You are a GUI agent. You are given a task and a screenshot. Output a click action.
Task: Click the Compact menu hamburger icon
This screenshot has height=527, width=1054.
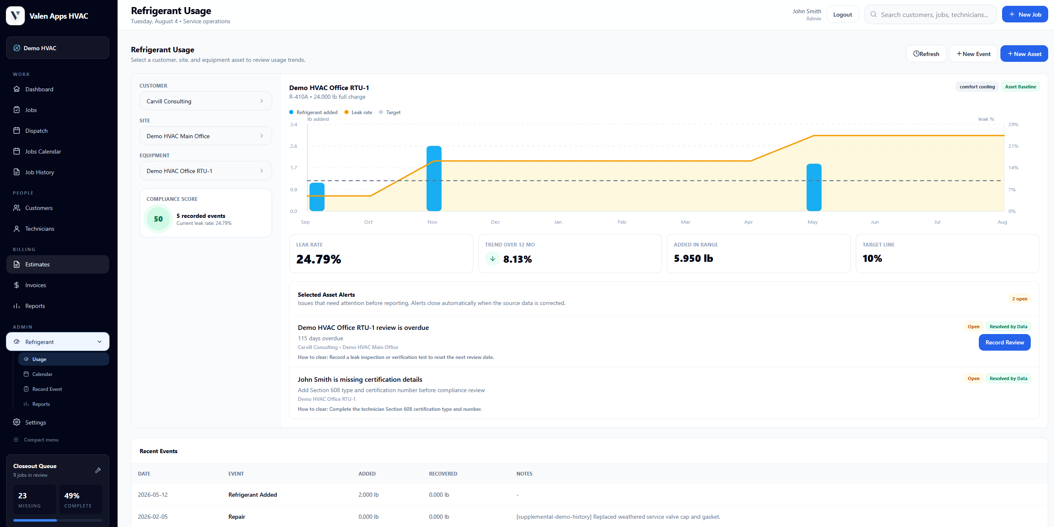16,439
